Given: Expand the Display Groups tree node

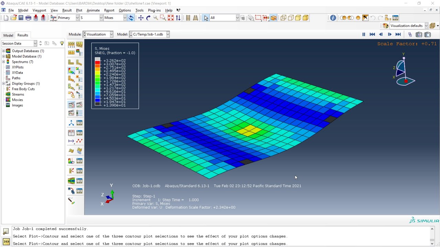Looking at the screenshot, I should pos(3,83).
